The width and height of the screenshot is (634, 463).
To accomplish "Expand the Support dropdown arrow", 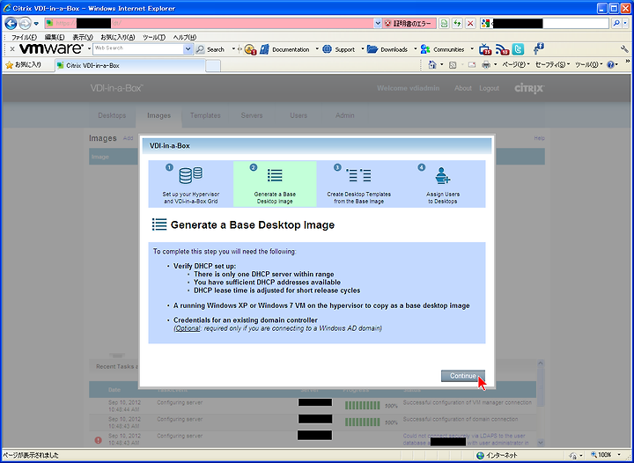I will tap(362, 49).
